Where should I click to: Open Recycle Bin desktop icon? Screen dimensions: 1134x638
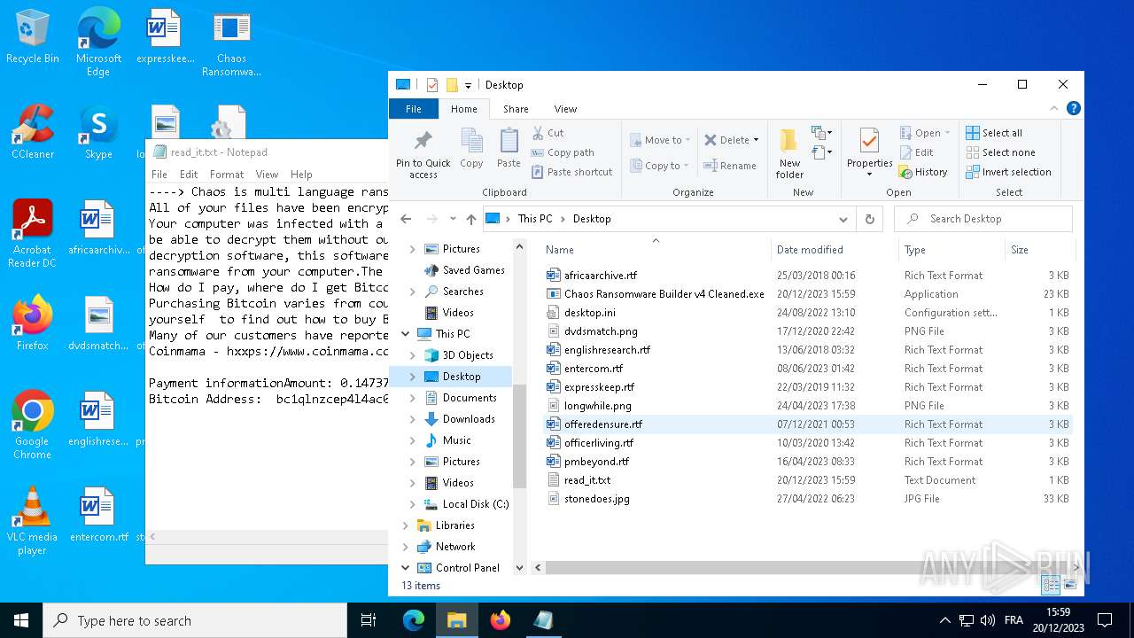(x=33, y=37)
